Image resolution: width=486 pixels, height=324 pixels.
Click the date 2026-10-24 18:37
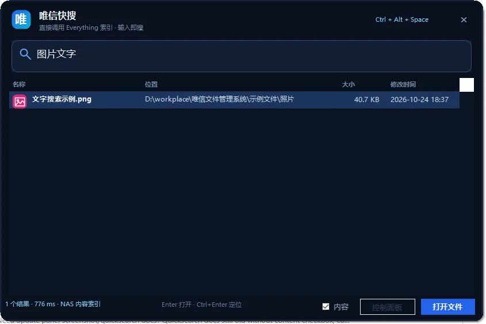(x=419, y=100)
